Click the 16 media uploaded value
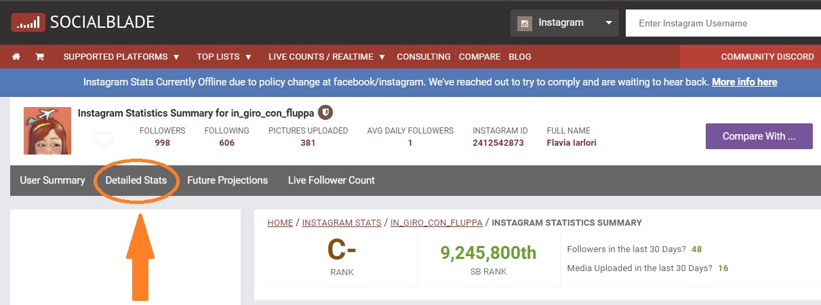Viewport: 821px width, 305px height. click(723, 268)
